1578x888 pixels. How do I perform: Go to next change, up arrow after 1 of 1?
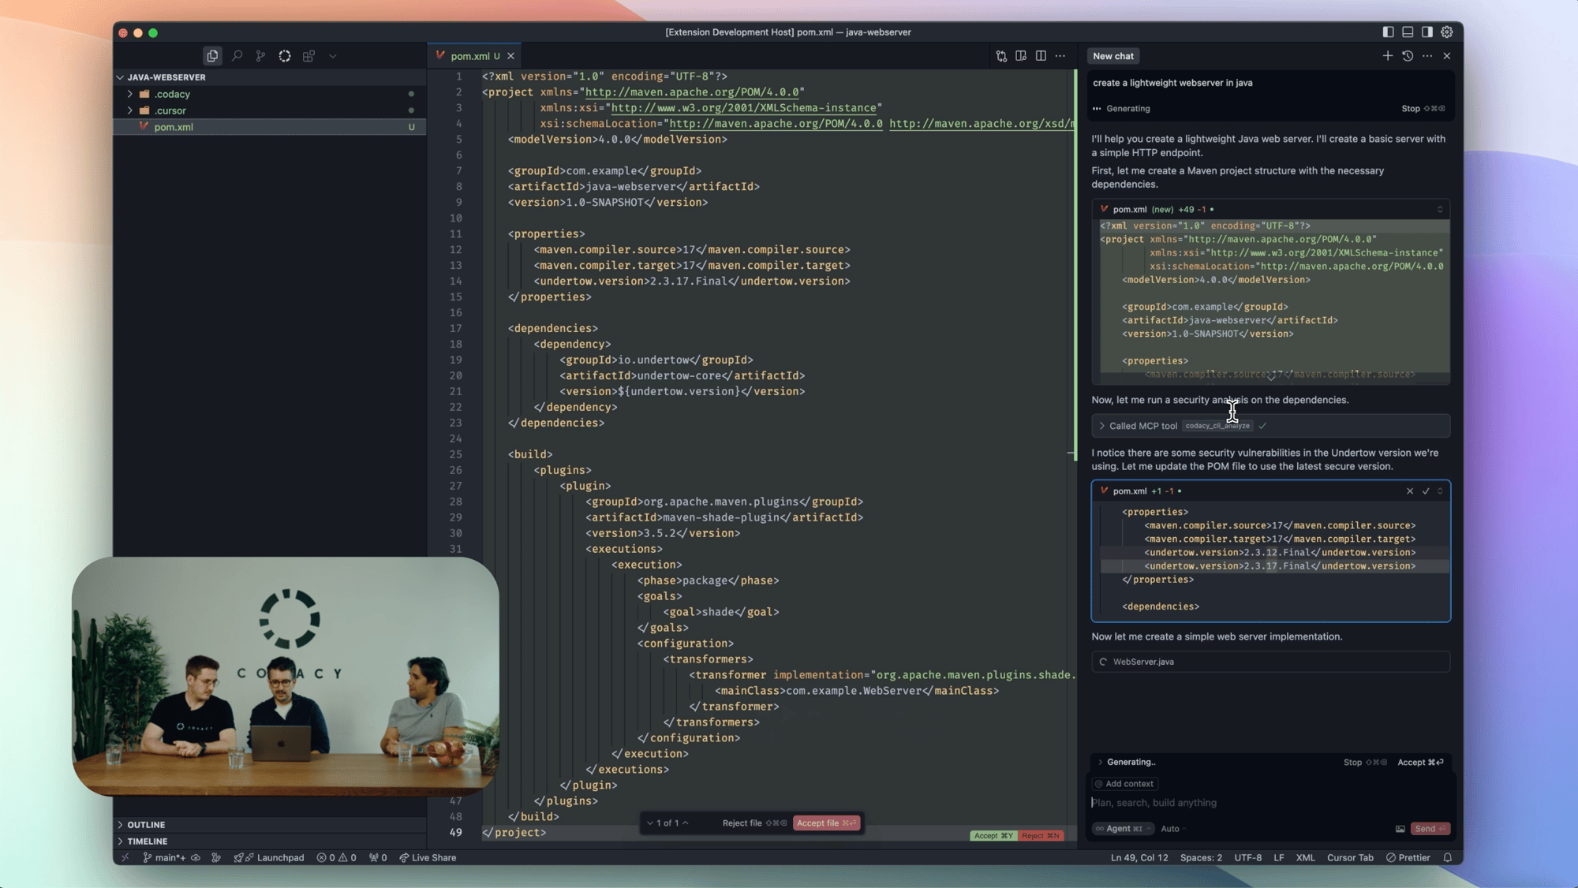(686, 823)
